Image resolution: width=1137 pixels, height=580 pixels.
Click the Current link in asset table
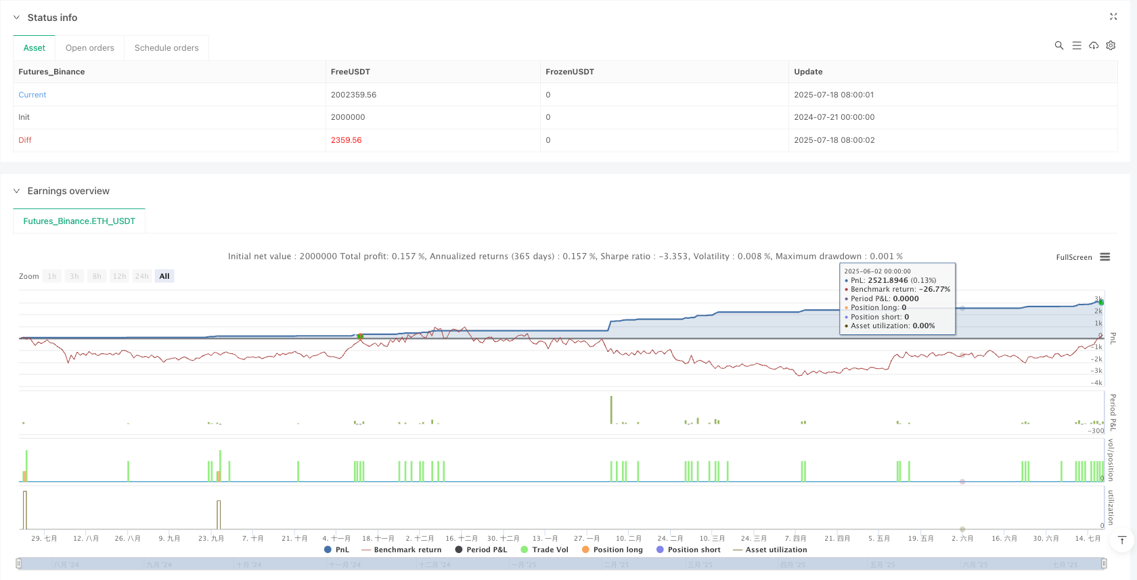(32, 95)
